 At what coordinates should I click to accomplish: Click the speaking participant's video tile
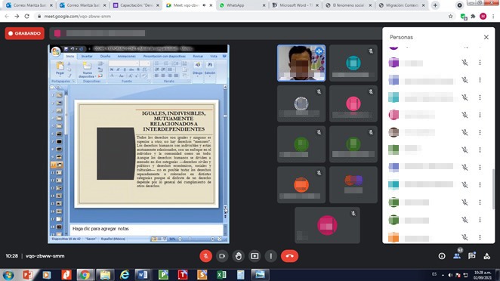[x=301, y=63]
